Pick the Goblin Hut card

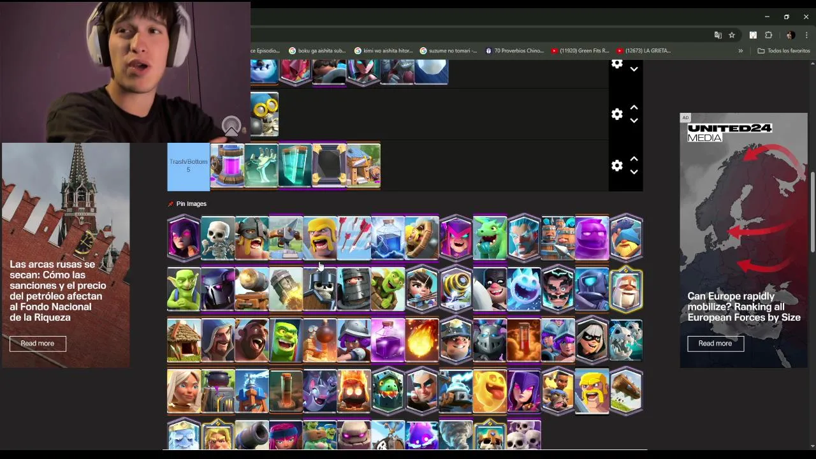pyautogui.click(x=184, y=340)
